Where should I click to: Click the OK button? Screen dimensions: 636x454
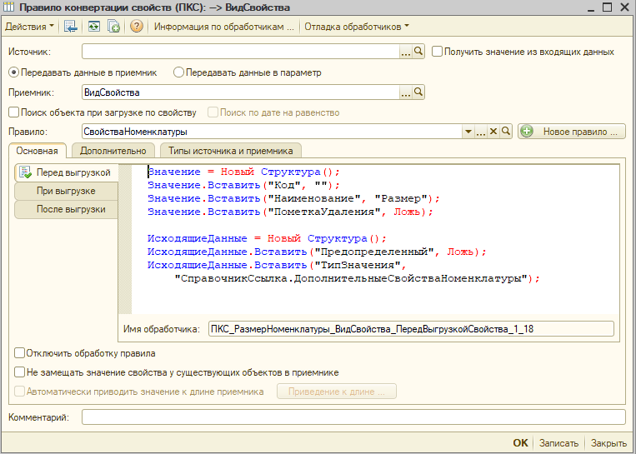(x=520, y=443)
